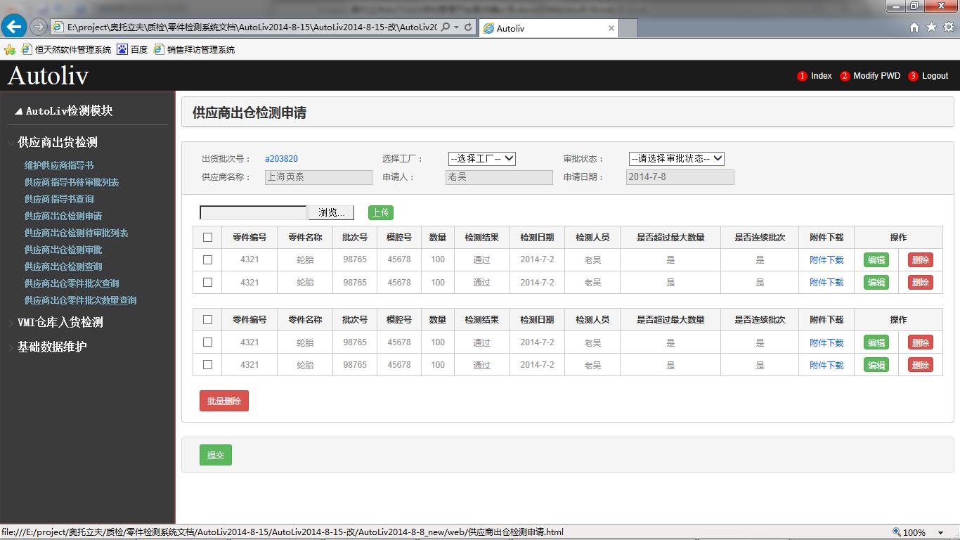The image size is (960, 540).
Task: Open 供应商指导书查询 menu item
Action: (x=59, y=199)
